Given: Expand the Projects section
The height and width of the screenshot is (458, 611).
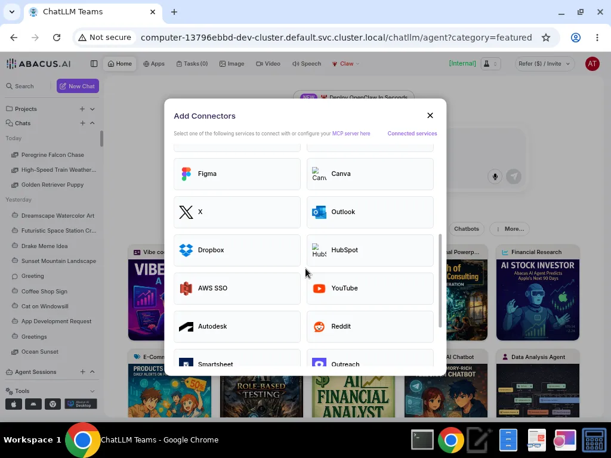Looking at the screenshot, I should click(92, 109).
